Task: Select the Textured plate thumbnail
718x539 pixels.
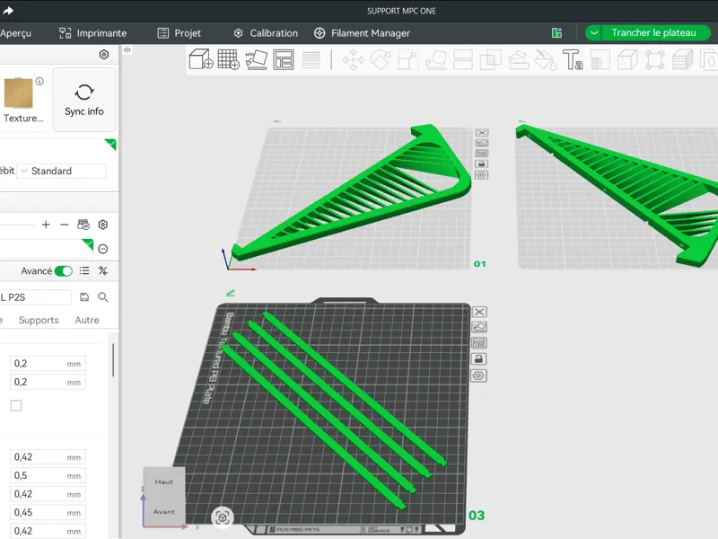Action: pyautogui.click(x=18, y=93)
